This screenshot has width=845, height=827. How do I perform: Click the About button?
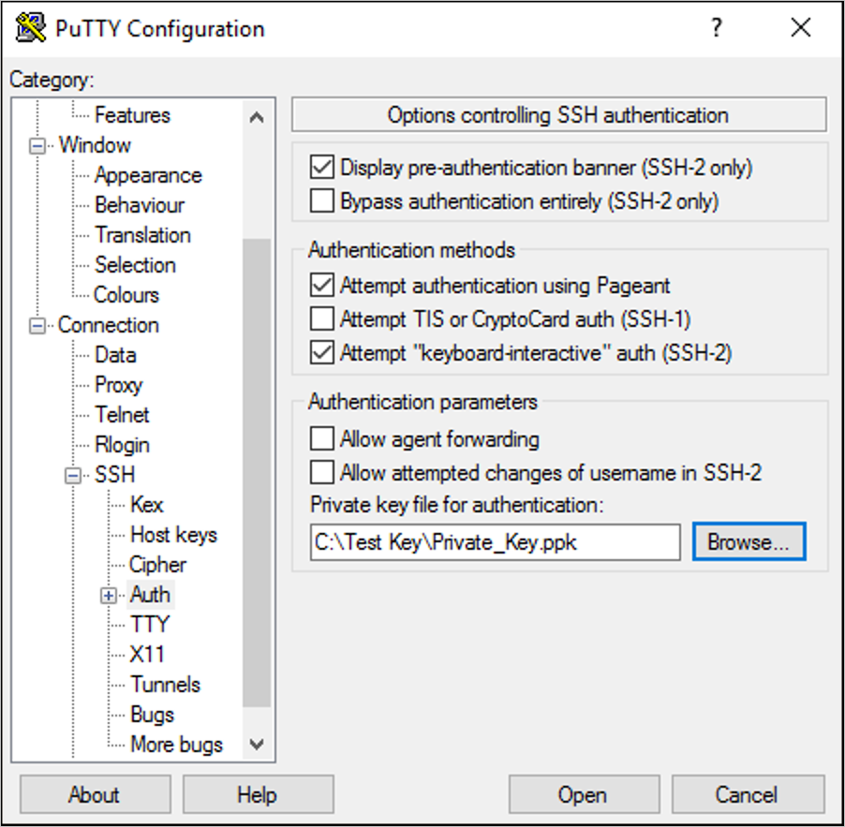94,794
